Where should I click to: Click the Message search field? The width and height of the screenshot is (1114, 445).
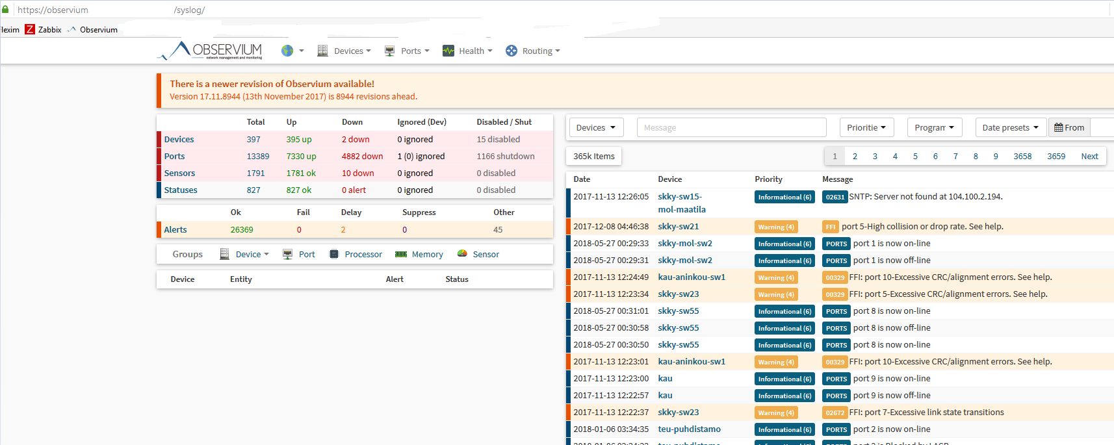click(x=732, y=127)
